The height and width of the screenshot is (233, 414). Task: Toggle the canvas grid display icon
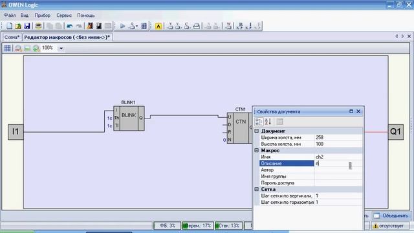(x=7, y=48)
